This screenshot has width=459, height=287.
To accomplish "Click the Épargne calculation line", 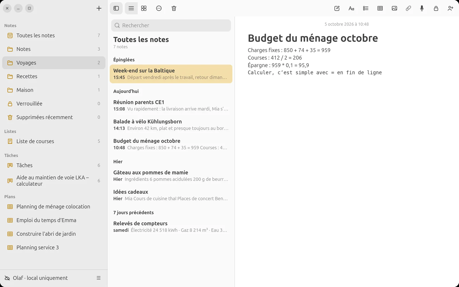I will 278,65.
